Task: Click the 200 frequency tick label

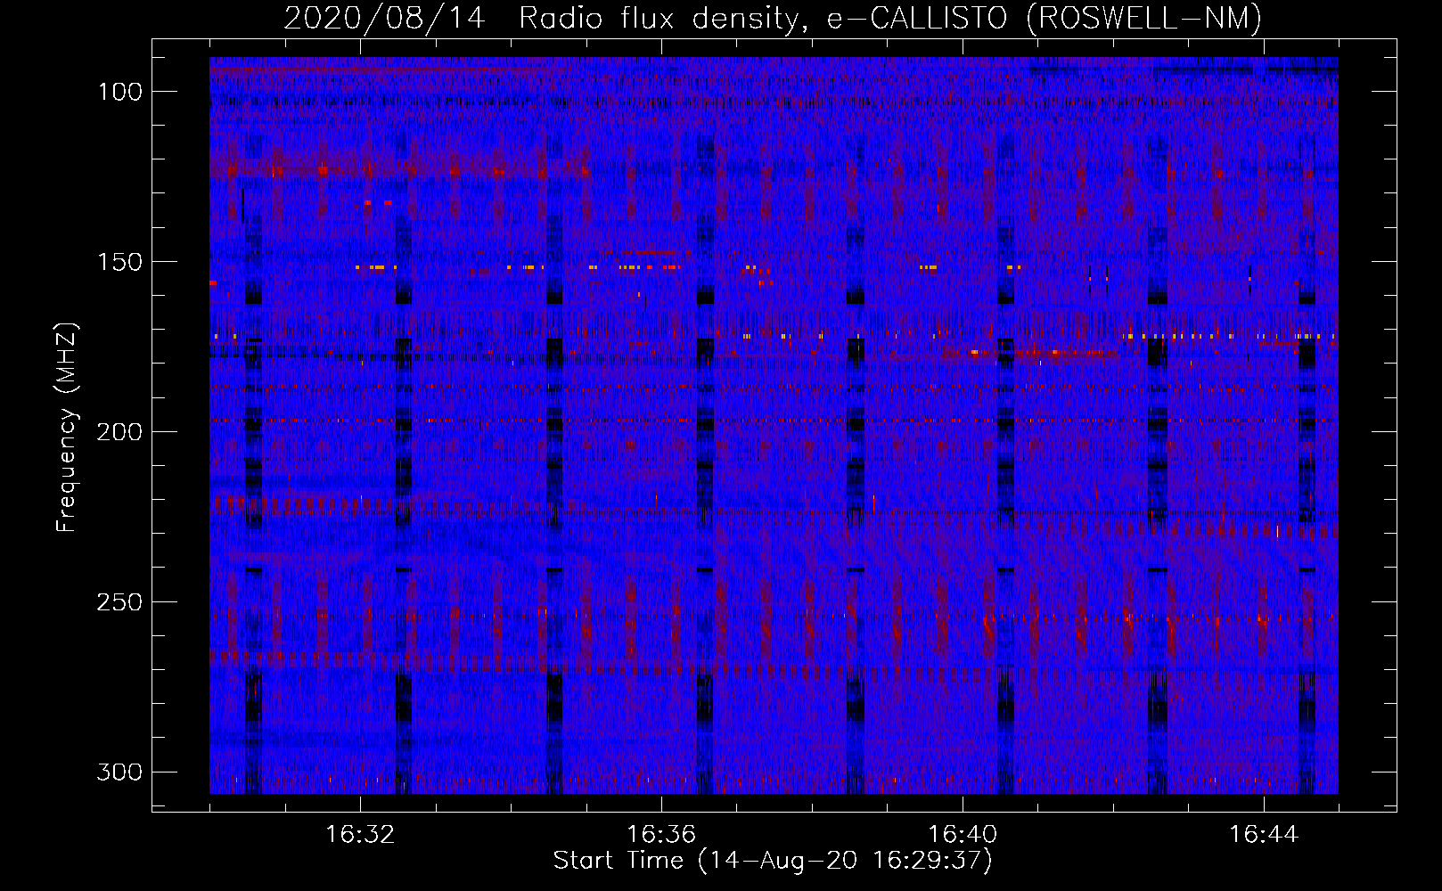Action: pyautogui.click(x=119, y=432)
